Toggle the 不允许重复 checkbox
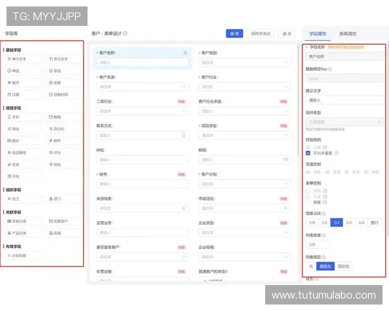 point(308,154)
